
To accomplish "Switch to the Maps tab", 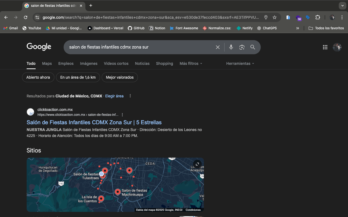I will click(47, 63).
